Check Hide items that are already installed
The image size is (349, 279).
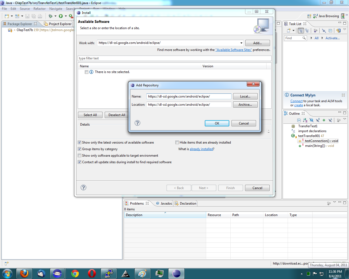click(x=177, y=142)
